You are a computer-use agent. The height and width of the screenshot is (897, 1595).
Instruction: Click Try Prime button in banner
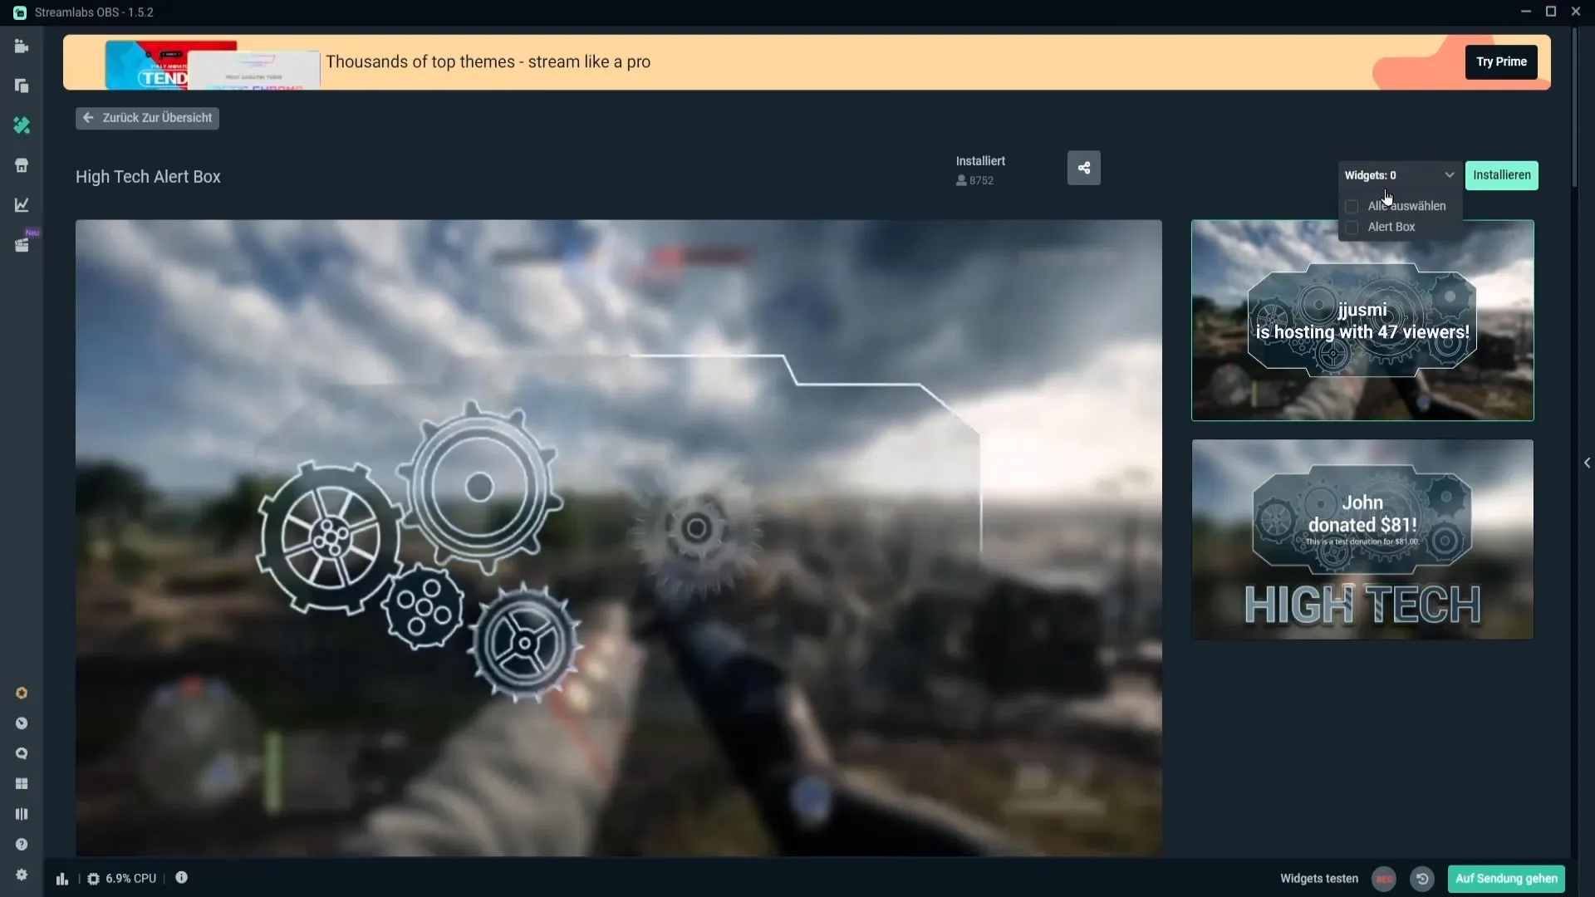[x=1501, y=61]
